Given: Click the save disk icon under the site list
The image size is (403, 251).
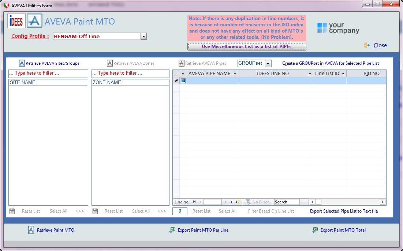Looking at the screenshot, I should (12, 211).
